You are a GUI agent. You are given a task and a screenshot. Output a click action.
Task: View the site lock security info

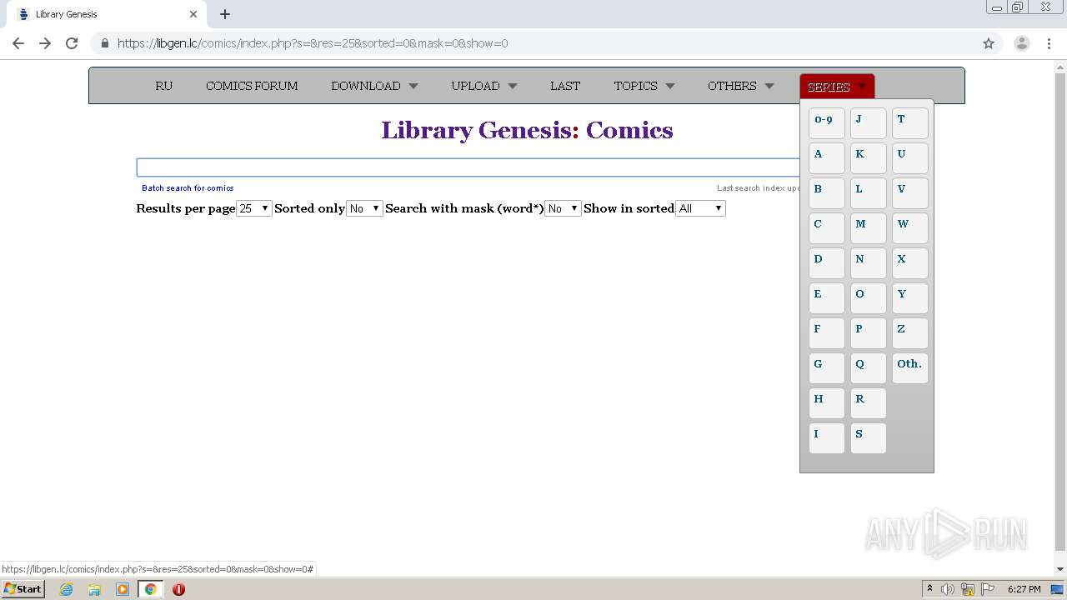tap(105, 43)
